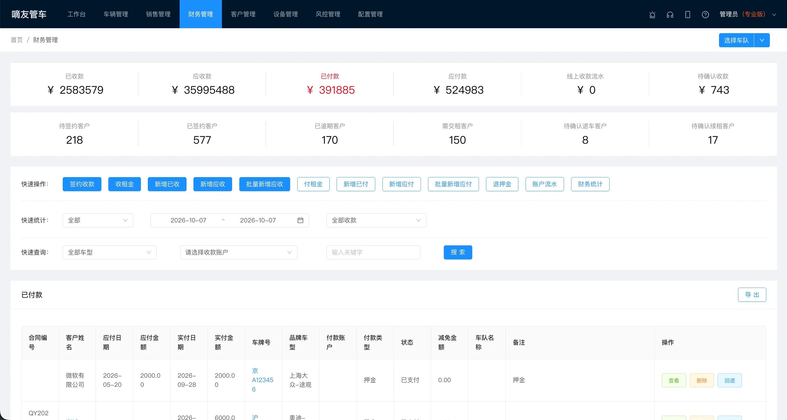Switch to the 车辆管理 menu tab
Viewport: 787px width, 420px height.
point(116,14)
